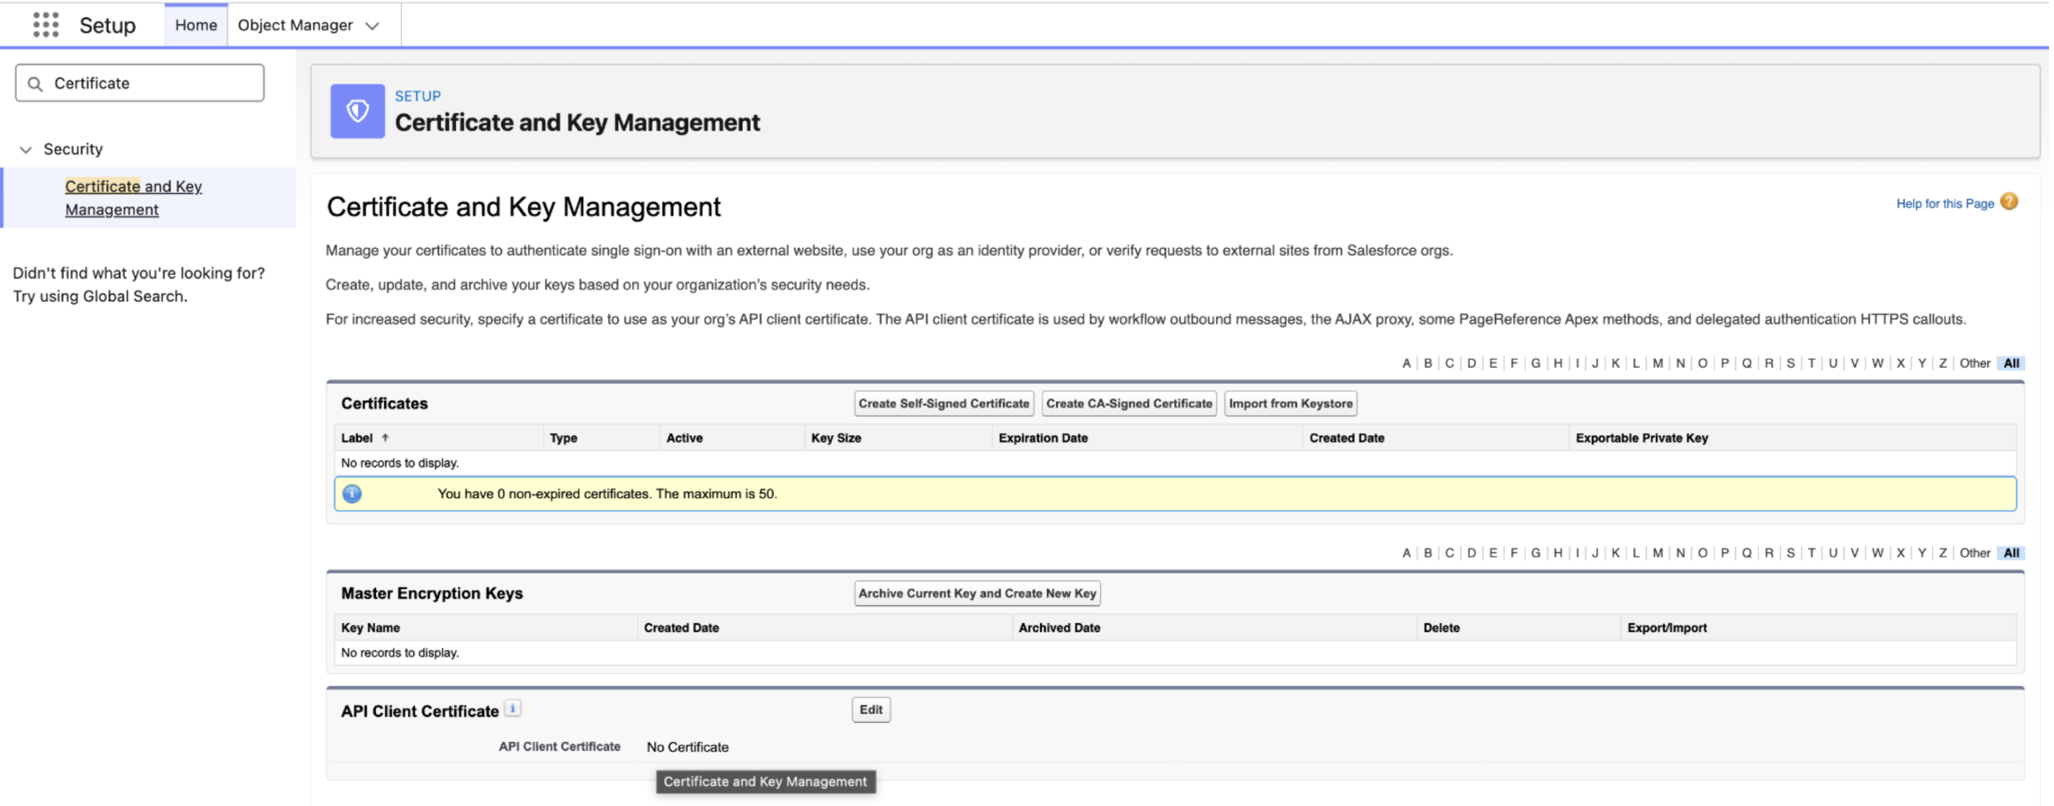
Task: Click Edit button for API Client Certificate
Action: [x=871, y=709]
